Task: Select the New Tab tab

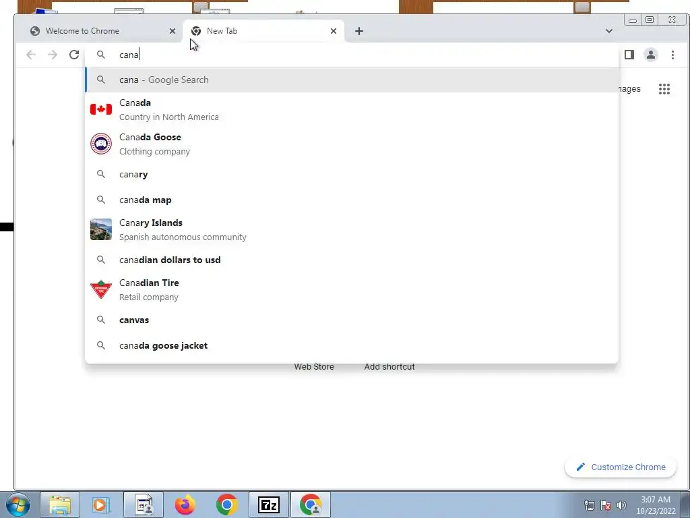Action: coord(263,31)
